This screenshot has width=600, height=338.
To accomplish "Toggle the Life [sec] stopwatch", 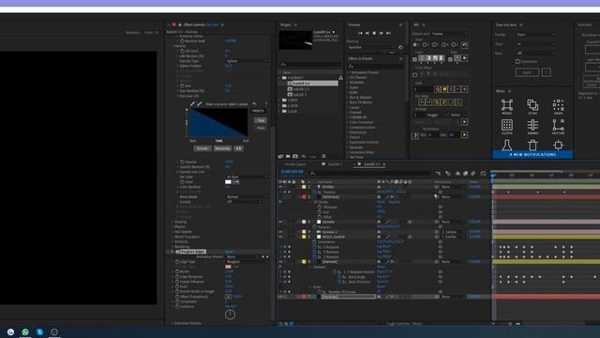I will point(182,51).
